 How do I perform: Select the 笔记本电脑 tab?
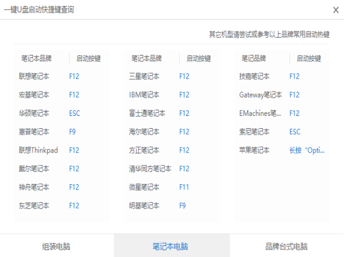pos(171,246)
